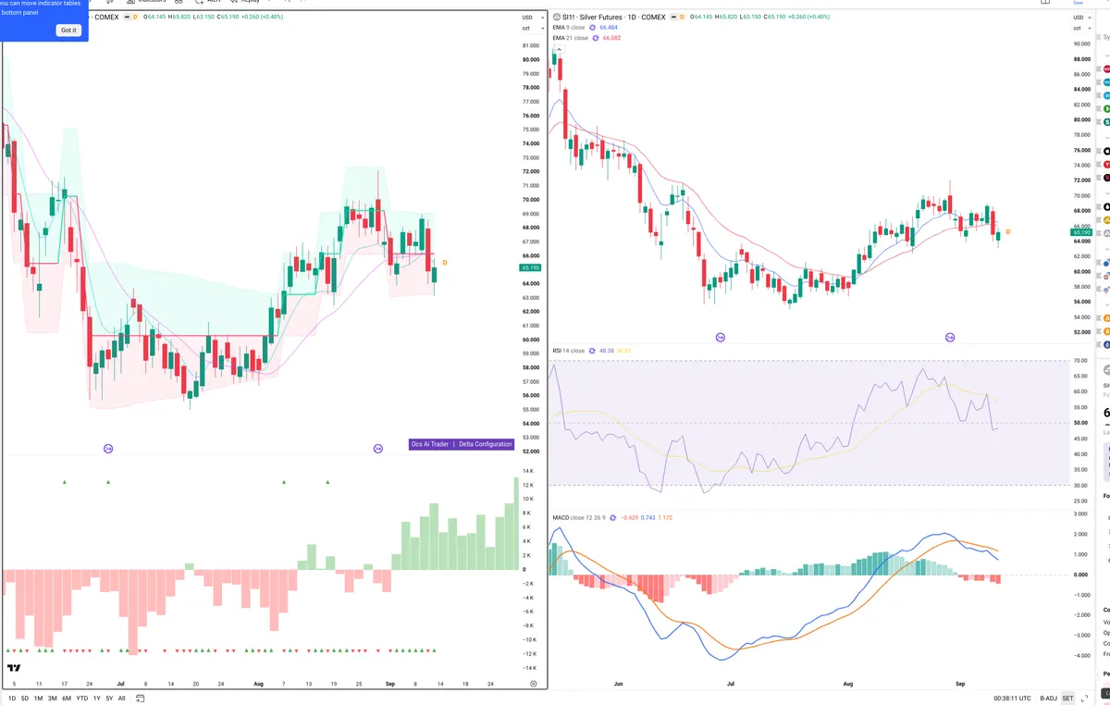
Task: Click the 65.190 price label on left chart
Action: click(x=530, y=267)
